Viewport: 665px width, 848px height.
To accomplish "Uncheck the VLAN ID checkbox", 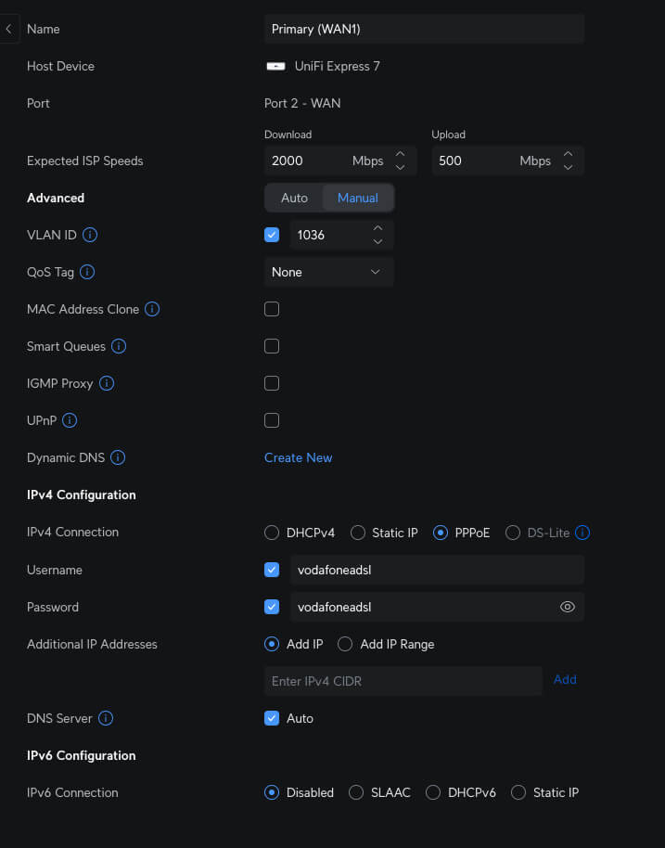I will 272,235.
